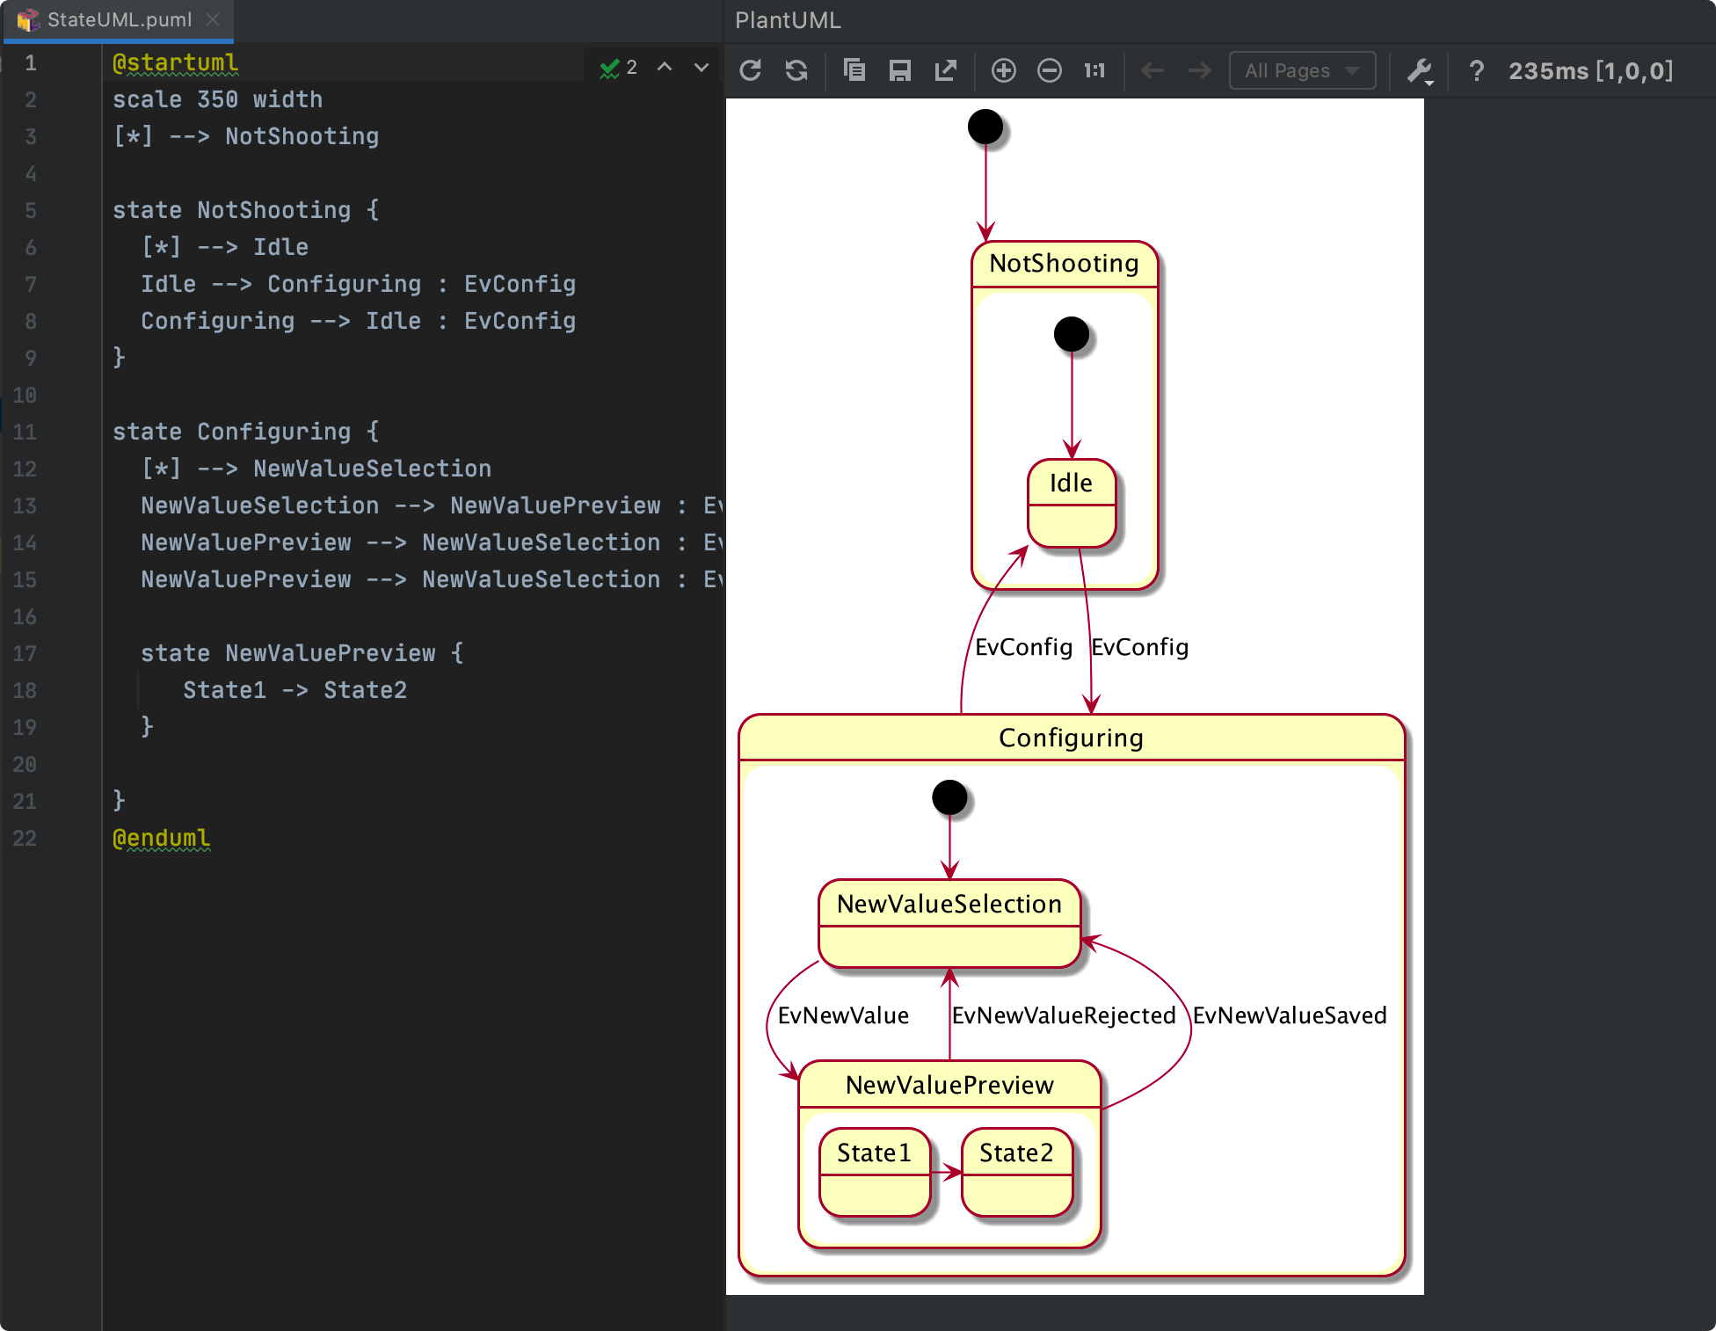Screen dimensions: 1716x1331
Task: Go to the previous highlighted problem
Action: pos(665,67)
